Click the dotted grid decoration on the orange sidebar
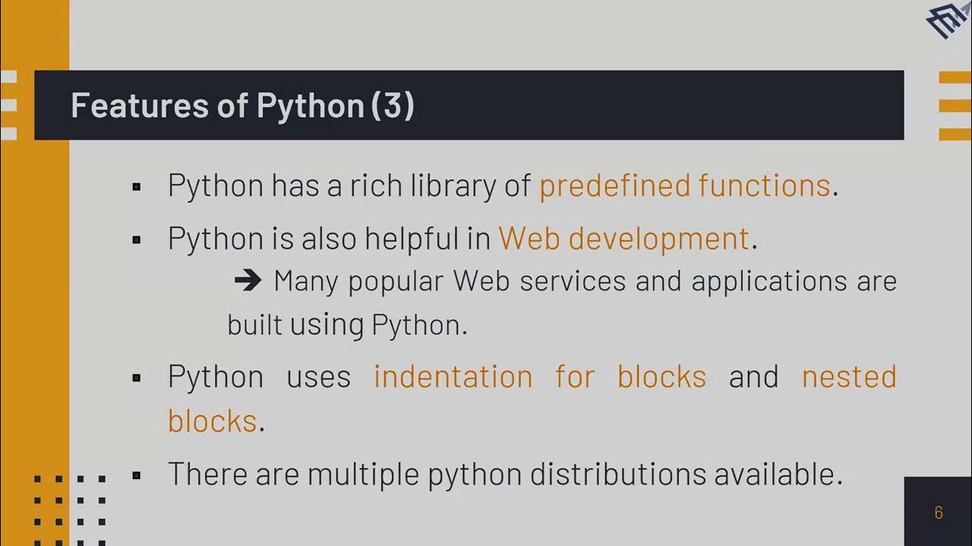 click(70, 510)
